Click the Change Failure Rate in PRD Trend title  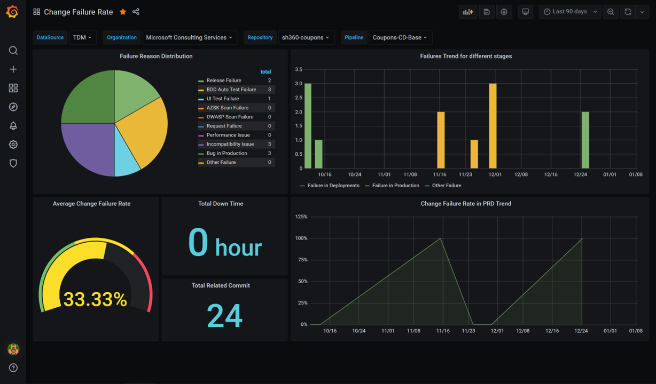[466, 204]
